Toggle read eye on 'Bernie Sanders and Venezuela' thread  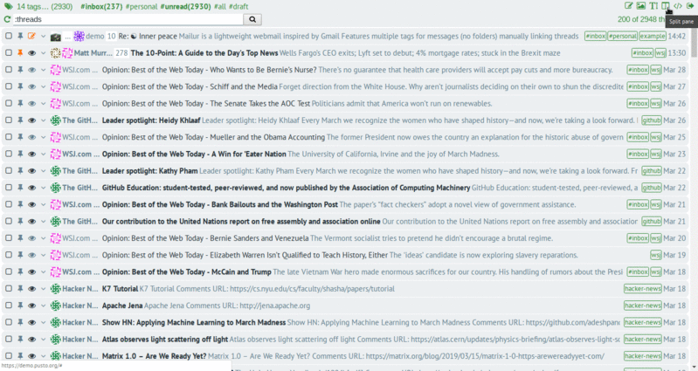31,238
